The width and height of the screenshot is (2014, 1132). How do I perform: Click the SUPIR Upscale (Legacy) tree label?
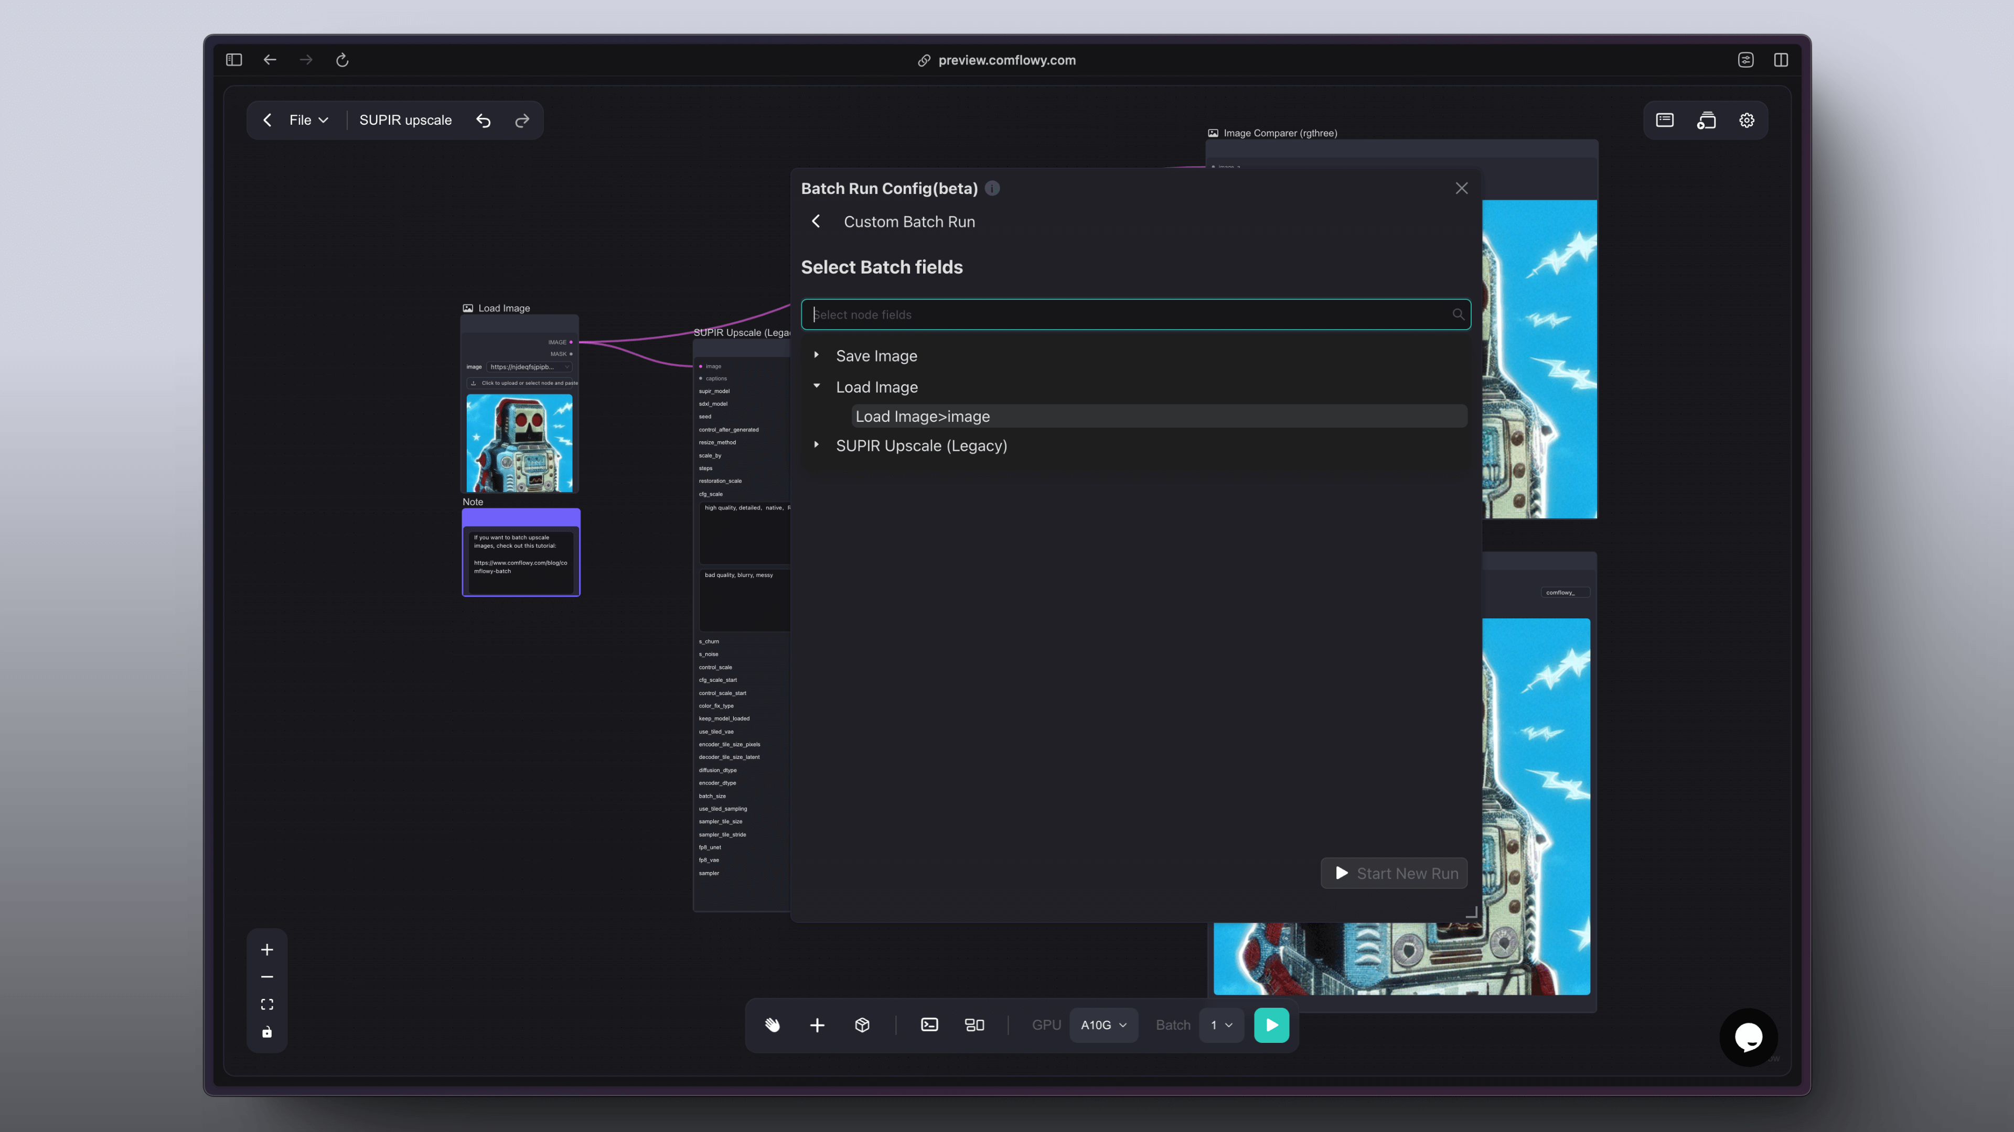[x=921, y=446]
